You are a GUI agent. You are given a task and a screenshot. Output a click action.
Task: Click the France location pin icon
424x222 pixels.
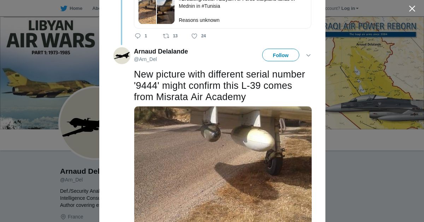[63, 217]
